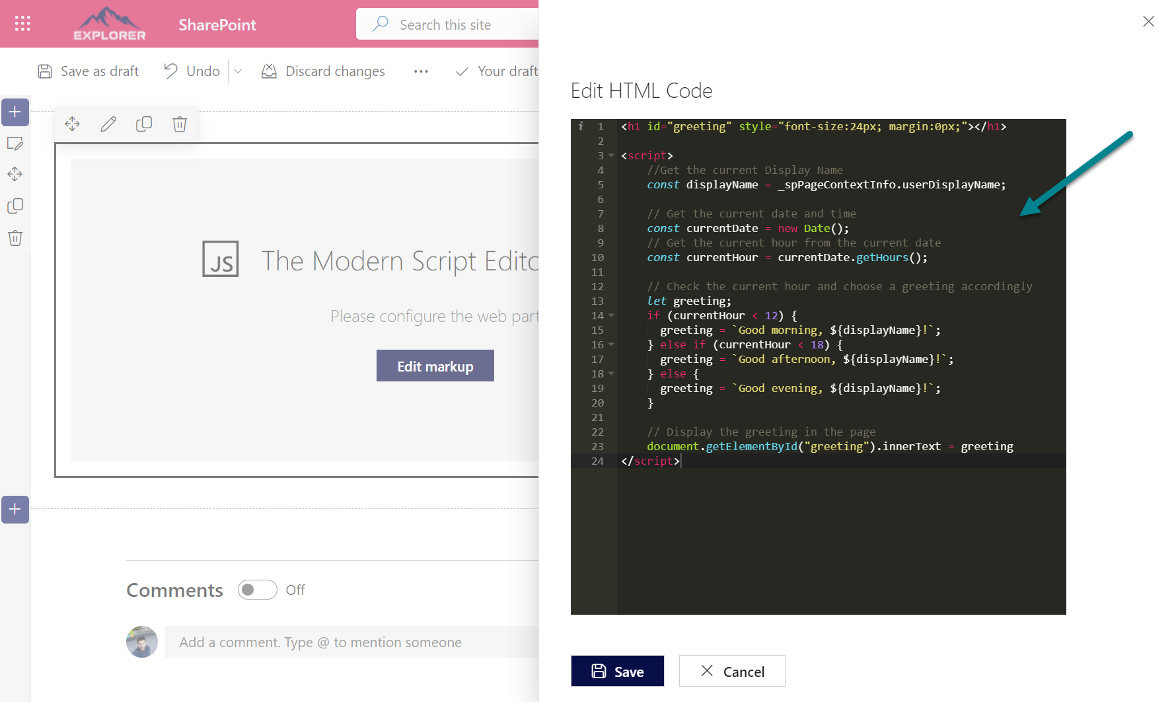Image resolution: width=1172 pixels, height=702 pixels.
Task: Click the move web part icon in toolbar
Action: coord(72,124)
